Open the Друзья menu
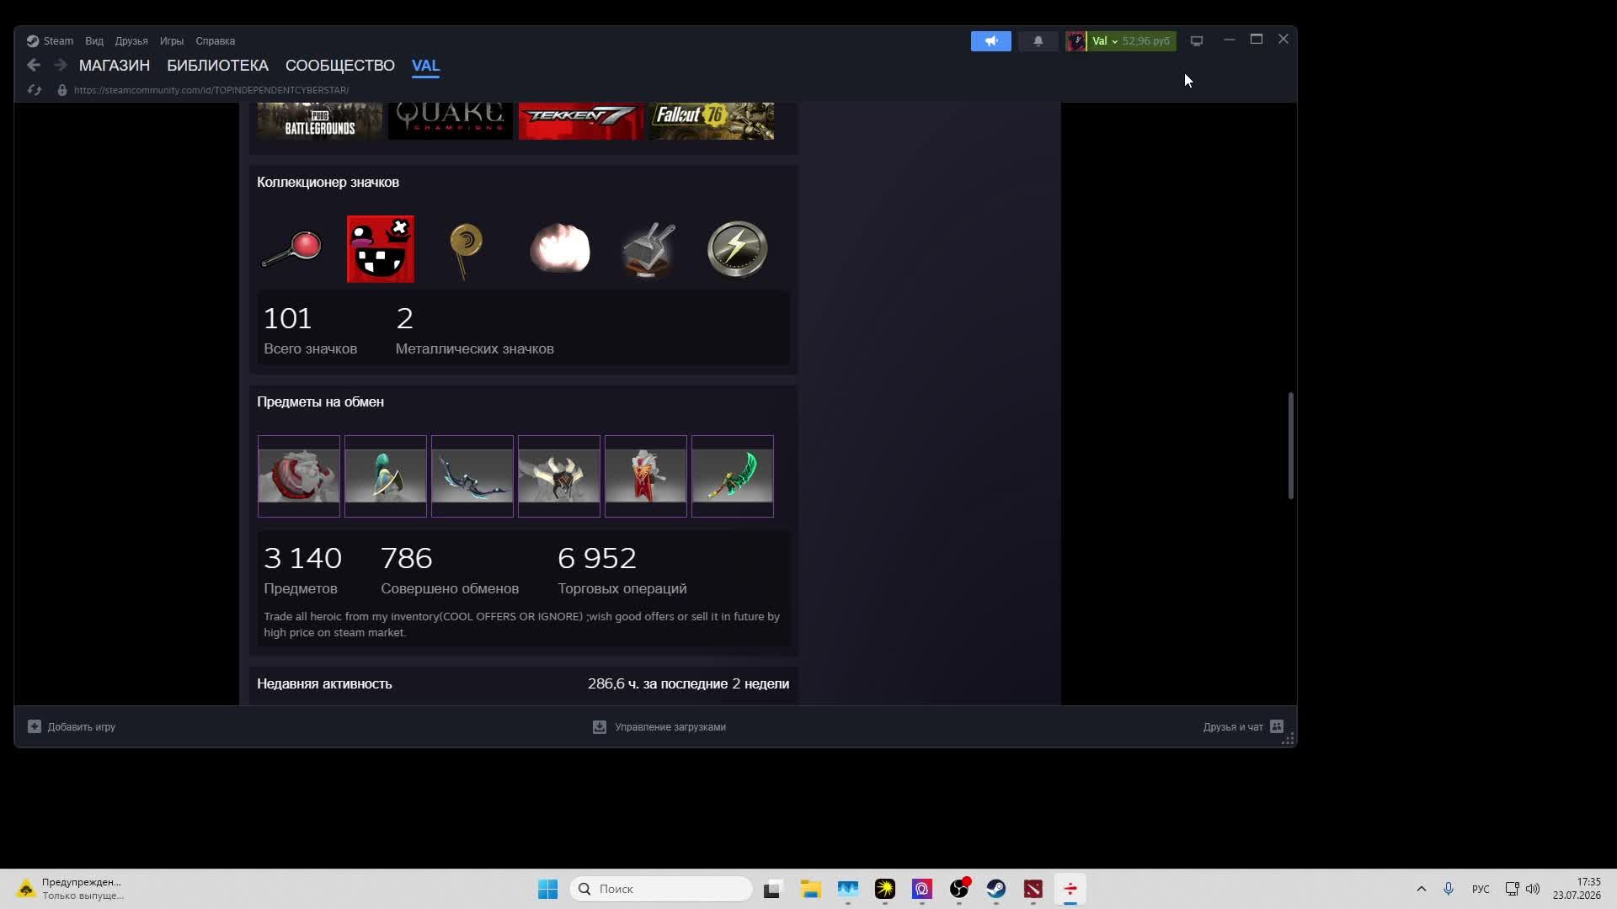 point(131,40)
